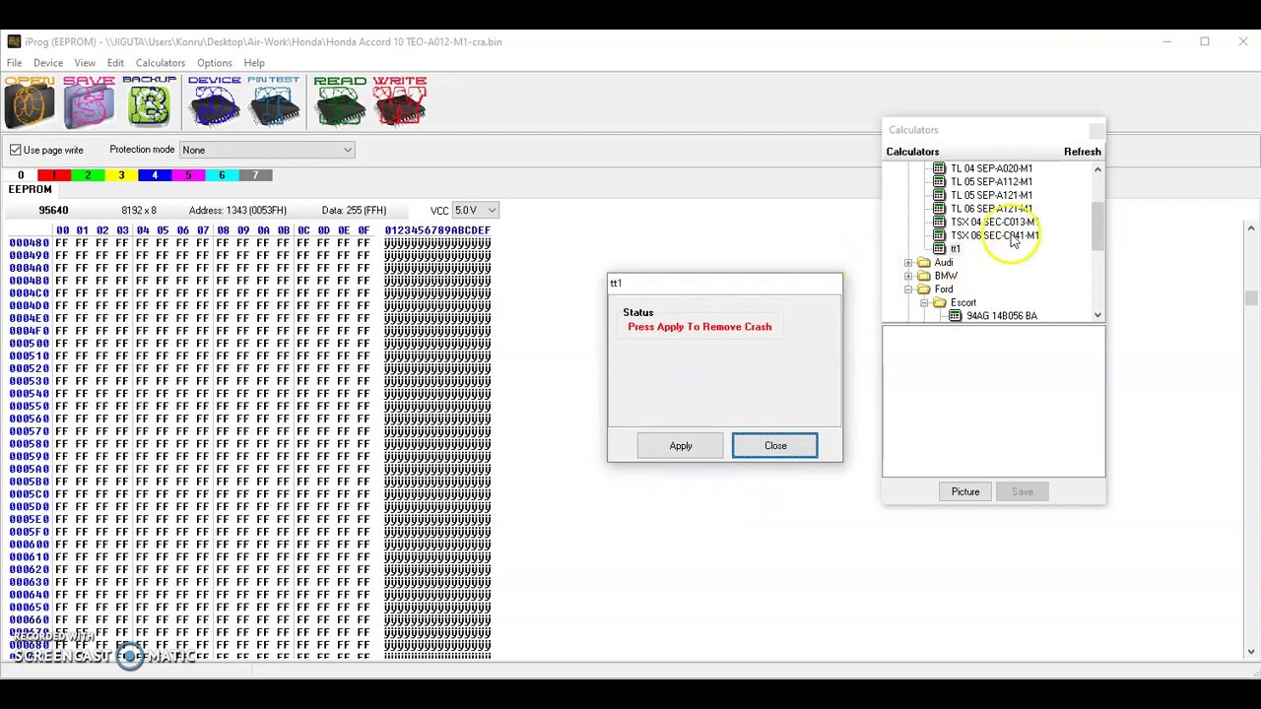The width and height of the screenshot is (1261, 709).
Task: Click the BMW folder icon
Action: point(924,276)
